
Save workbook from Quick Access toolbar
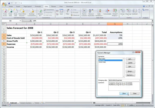(9, 3)
